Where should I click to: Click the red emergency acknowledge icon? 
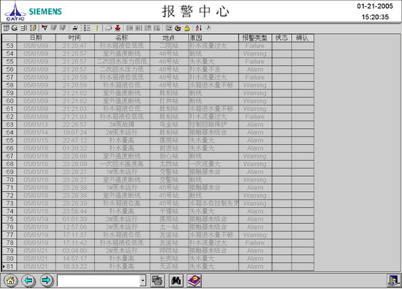[118, 28]
